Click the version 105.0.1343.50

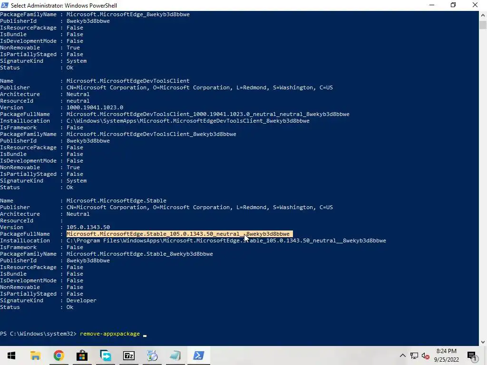[x=88, y=228]
